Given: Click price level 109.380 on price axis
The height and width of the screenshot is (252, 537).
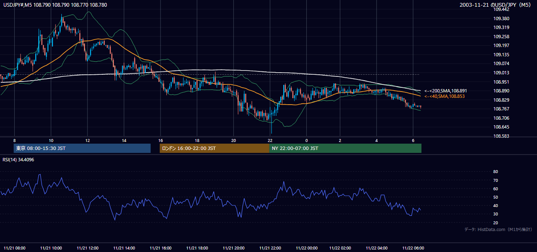Looking at the screenshot, I should [x=501, y=18].
